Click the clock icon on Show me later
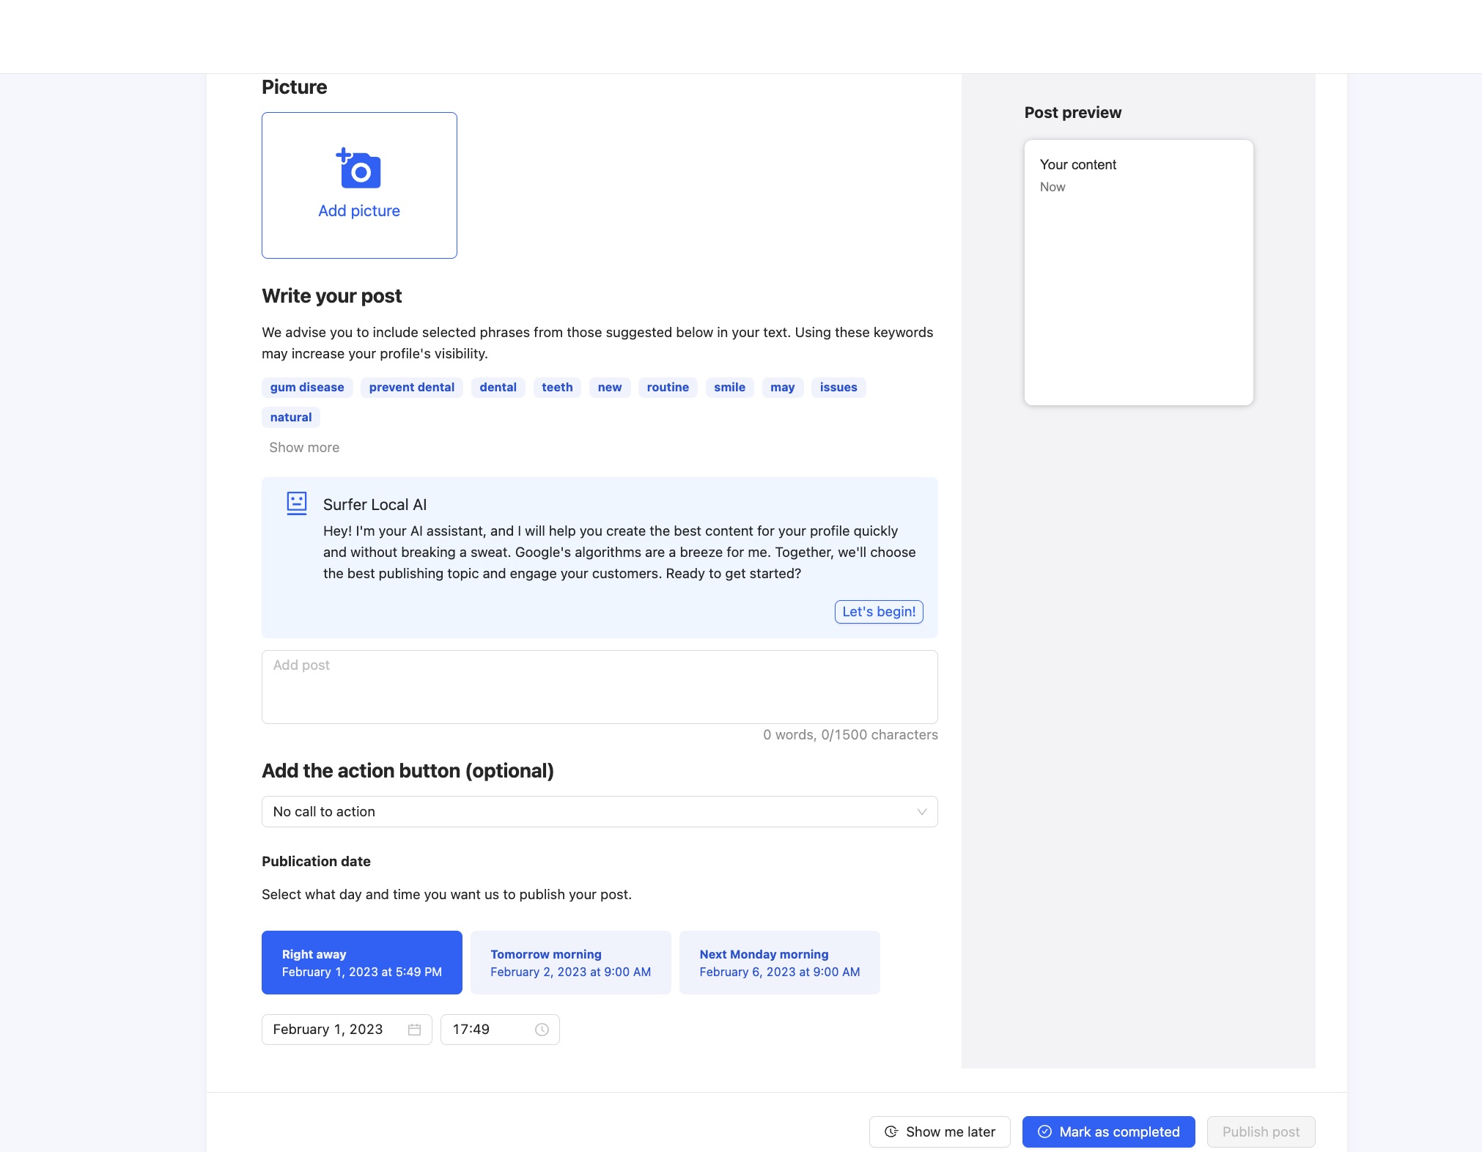 [x=891, y=1131]
